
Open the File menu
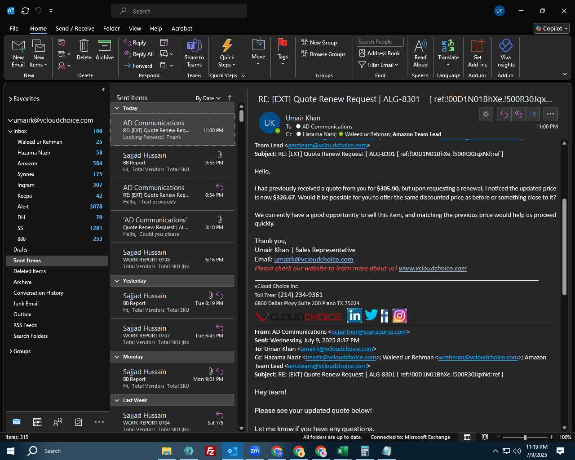click(x=14, y=28)
